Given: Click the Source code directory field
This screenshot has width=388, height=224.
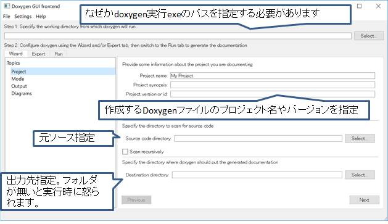Looking at the screenshot, I should [258, 139].
